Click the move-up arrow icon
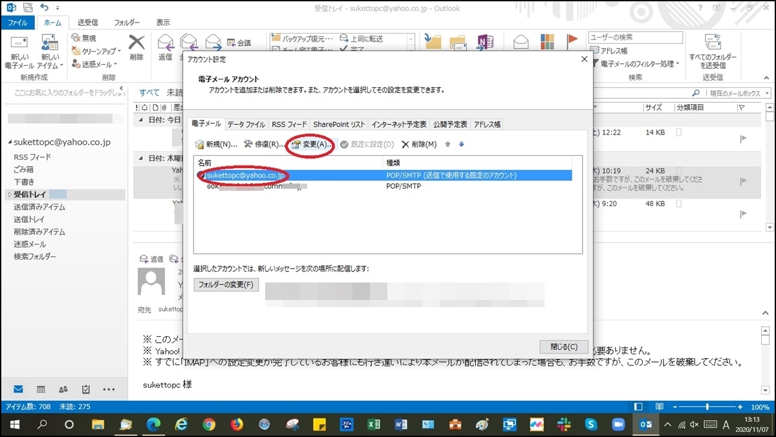The width and height of the screenshot is (776, 437). pyautogui.click(x=447, y=144)
